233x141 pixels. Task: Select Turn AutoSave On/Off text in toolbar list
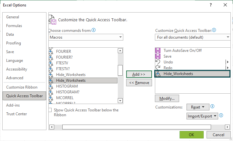tap(183, 51)
